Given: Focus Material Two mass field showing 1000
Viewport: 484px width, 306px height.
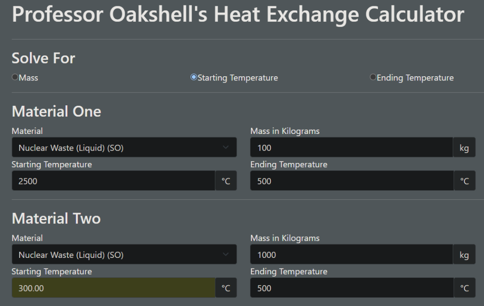Looking at the screenshot, I should click(351, 255).
